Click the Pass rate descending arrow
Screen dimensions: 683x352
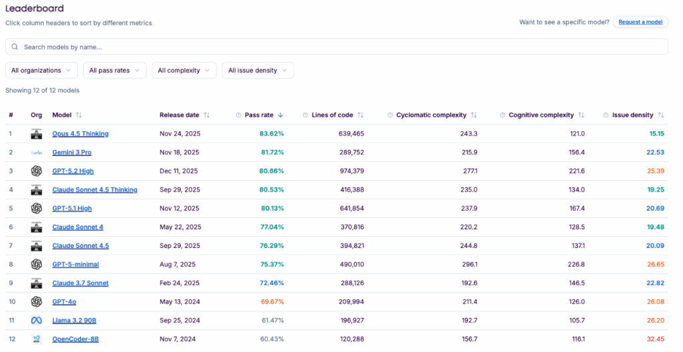[x=280, y=115]
